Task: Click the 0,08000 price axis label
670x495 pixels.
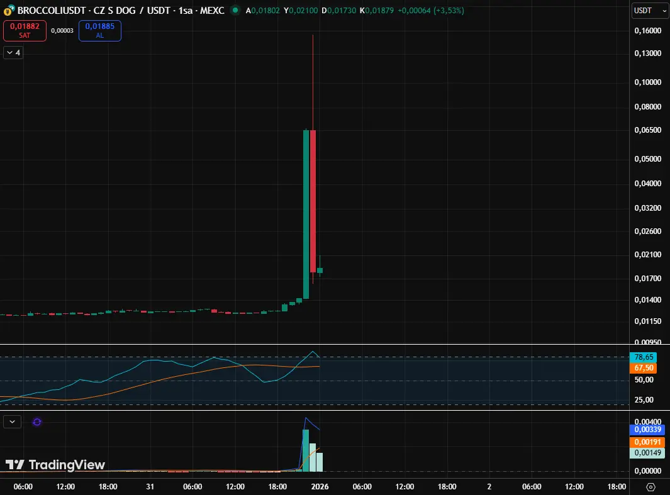Action: point(648,107)
